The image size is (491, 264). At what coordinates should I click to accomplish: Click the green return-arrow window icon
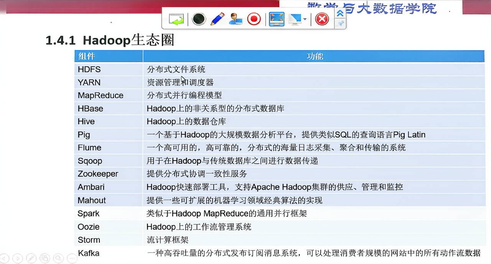pos(176,19)
